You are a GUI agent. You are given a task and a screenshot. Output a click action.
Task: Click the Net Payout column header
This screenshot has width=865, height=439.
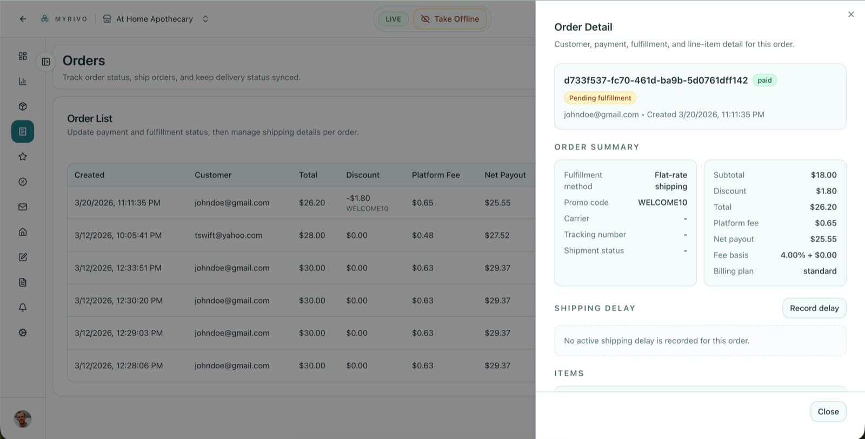(x=505, y=175)
